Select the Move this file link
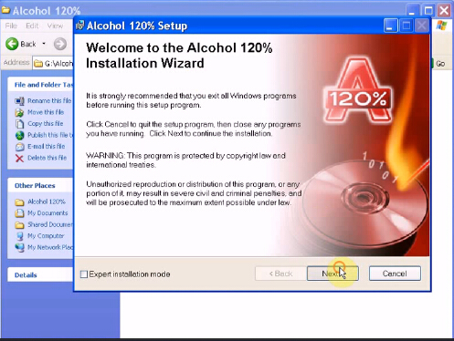Image resolution: width=454 pixels, height=341 pixels. pos(46,112)
